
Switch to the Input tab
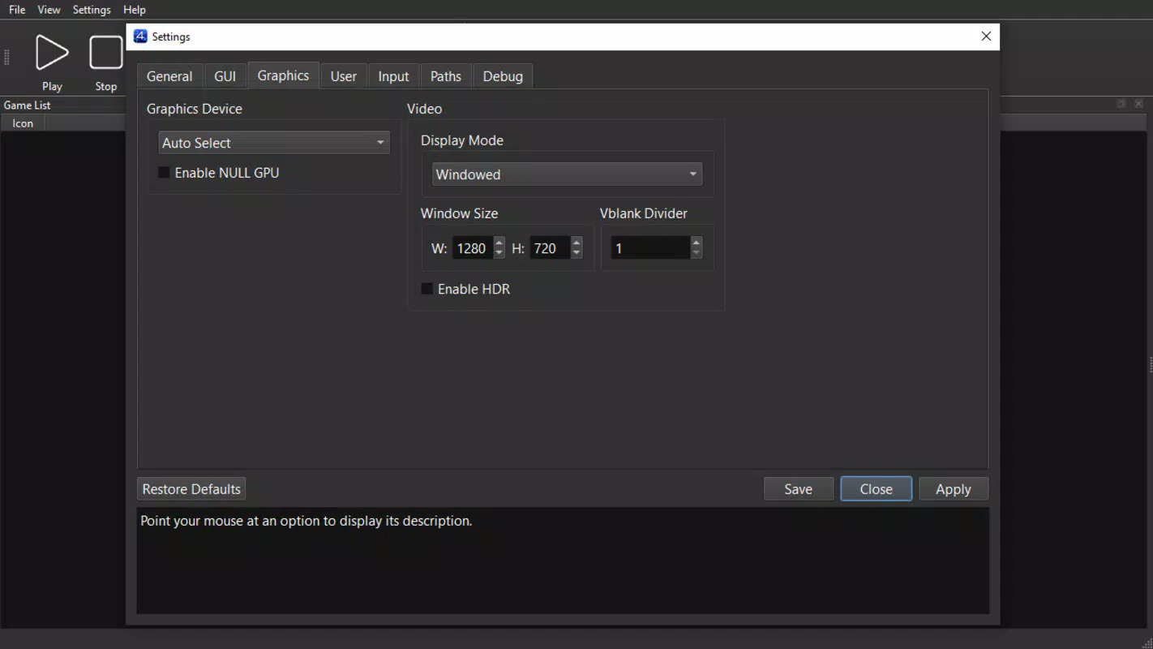pyautogui.click(x=393, y=76)
